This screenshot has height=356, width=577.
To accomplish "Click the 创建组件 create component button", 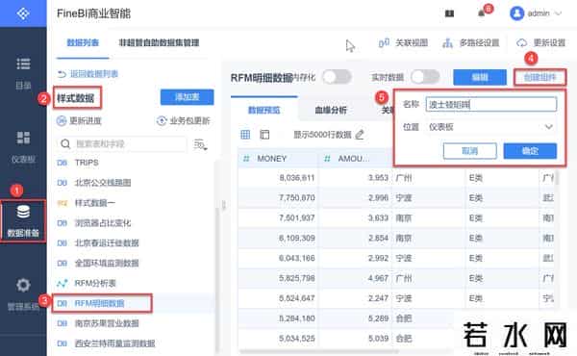I will 539,78.
